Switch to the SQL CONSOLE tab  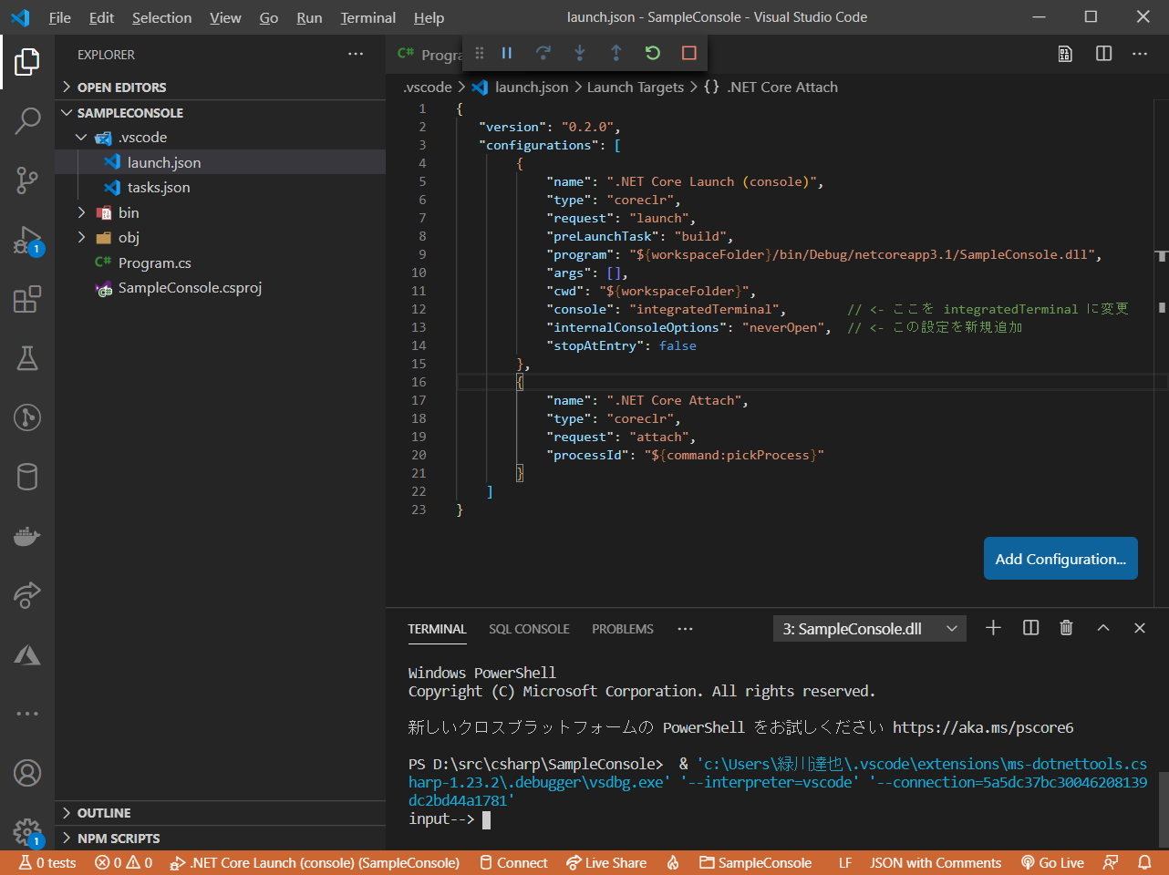coord(529,629)
